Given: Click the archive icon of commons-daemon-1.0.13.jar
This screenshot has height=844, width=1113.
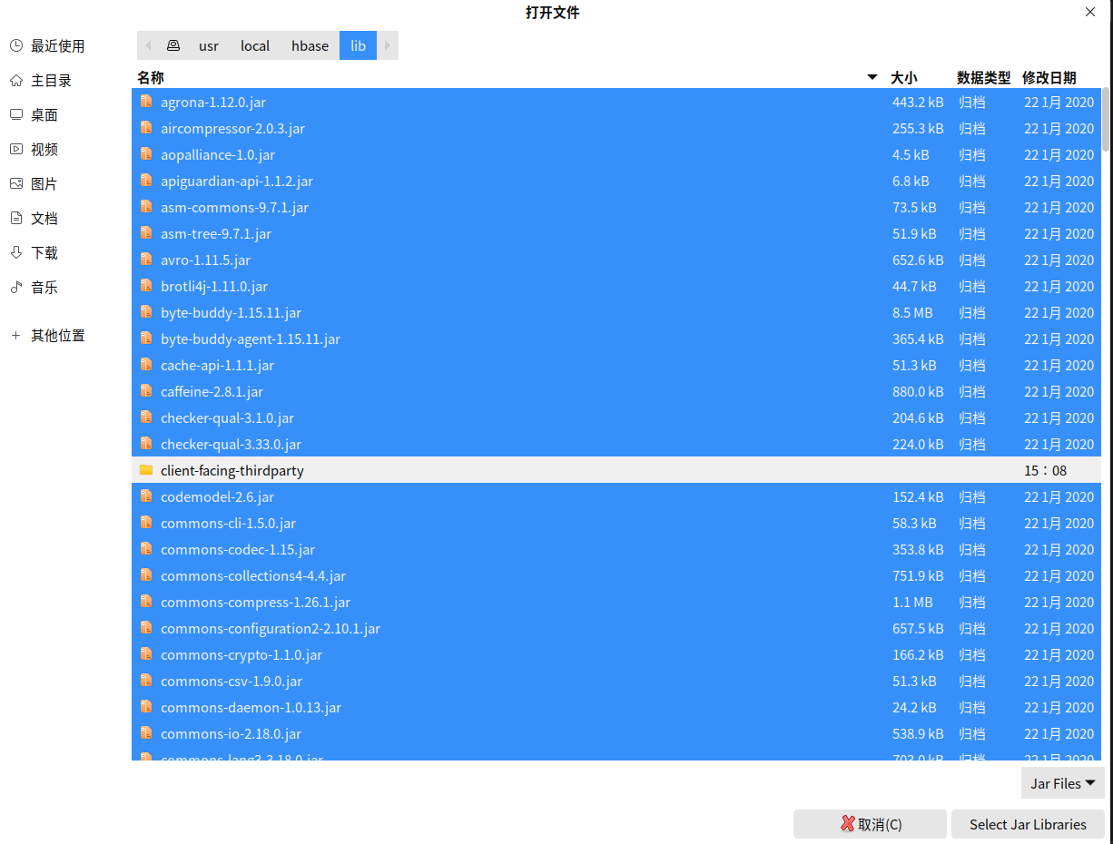Looking at the screenshot, I should click(x=146, y=707).
